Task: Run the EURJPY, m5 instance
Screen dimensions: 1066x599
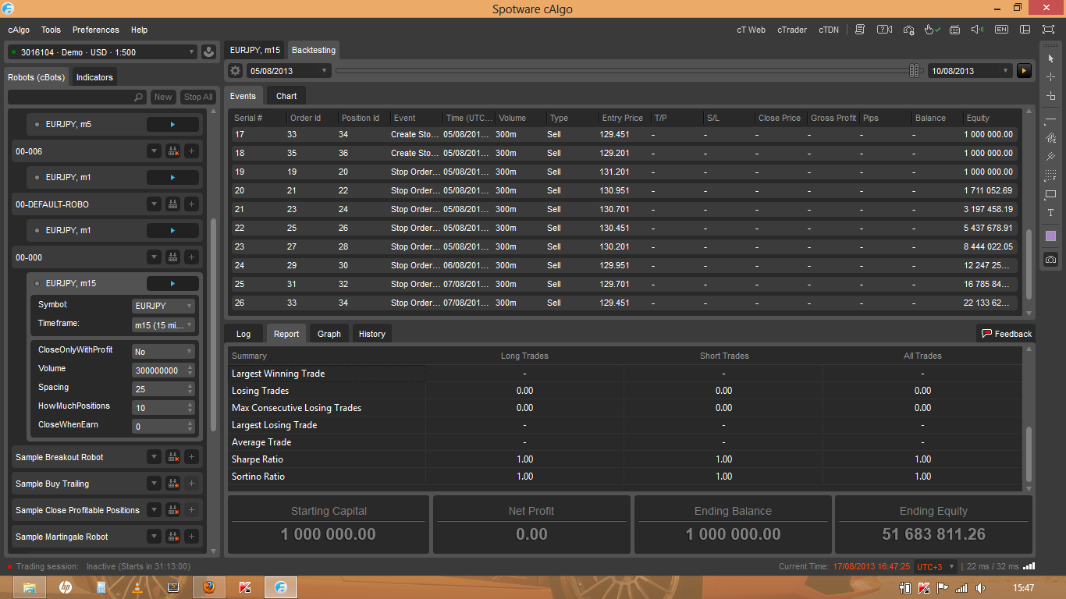Action: [172, 124]
